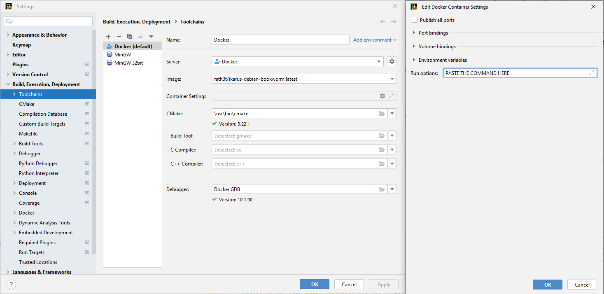604x294 pixels.
Task: Add a new toolchain with plus icon
Action: pyautogui.click(x=108, y=37)
